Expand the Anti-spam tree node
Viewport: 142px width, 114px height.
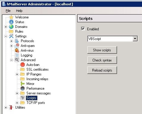11,46
